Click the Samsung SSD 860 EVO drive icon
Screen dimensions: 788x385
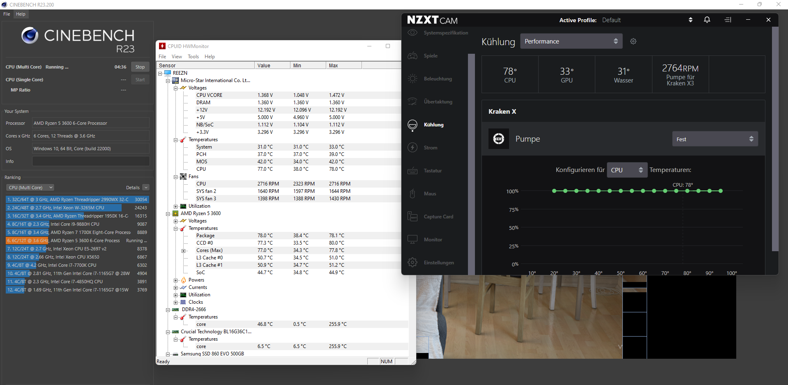tap(175, 354)
